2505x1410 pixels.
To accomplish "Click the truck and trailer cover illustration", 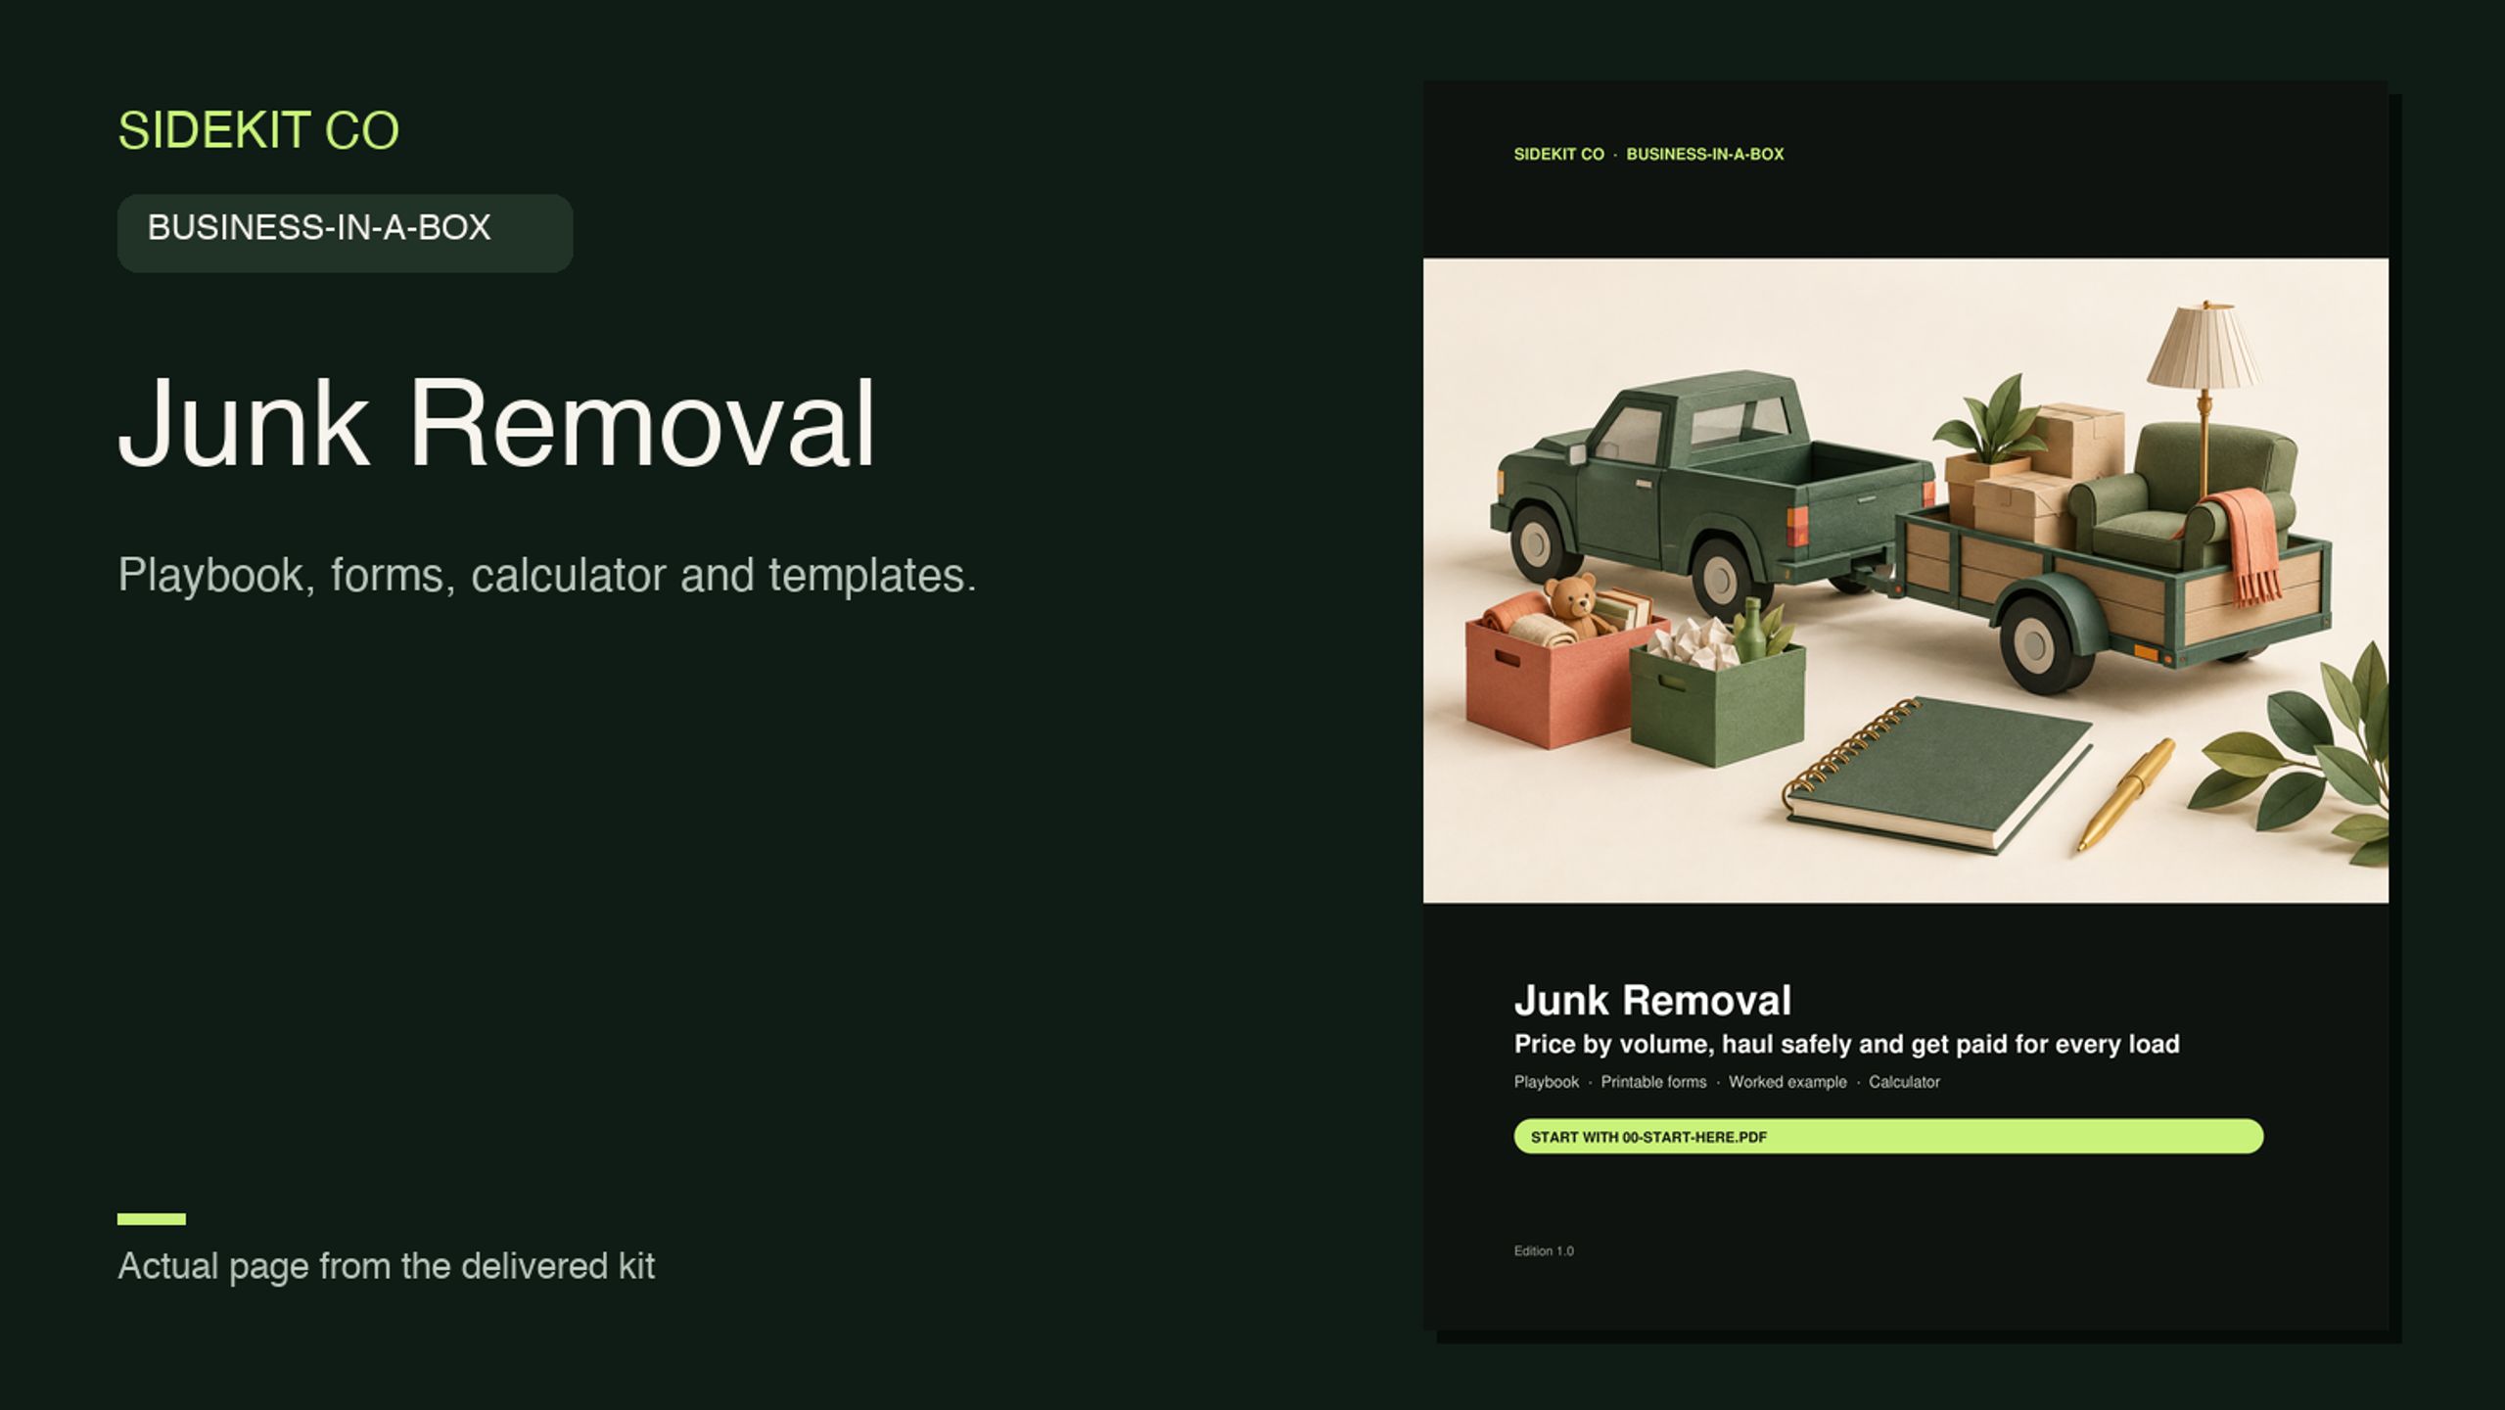I will (1905, 580).
